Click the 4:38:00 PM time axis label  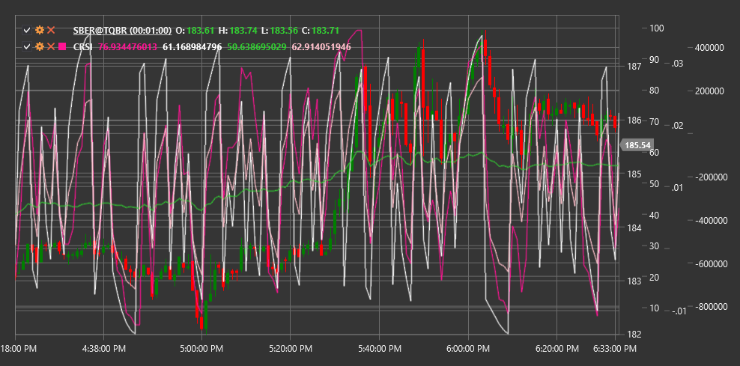(x=103, y=349)
